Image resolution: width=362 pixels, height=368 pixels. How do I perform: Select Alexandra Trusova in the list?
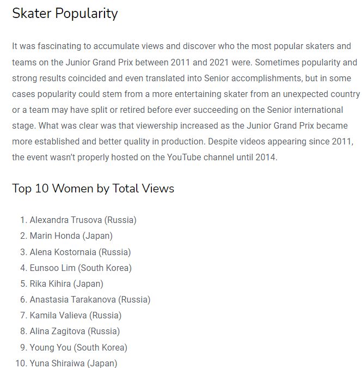click(x=83, y=220)
